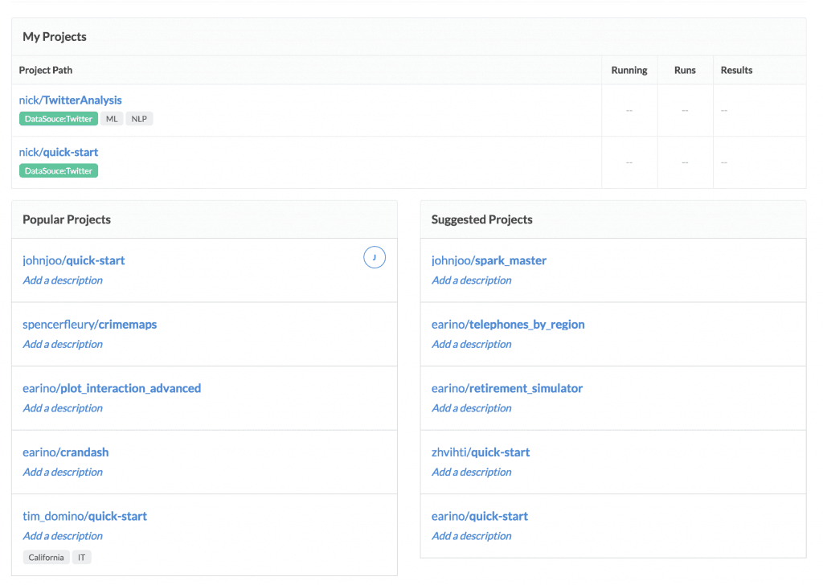Viewport: 823px width, 585px height.
Task: Click the Popular Projects heading
Action: (67, 220)
